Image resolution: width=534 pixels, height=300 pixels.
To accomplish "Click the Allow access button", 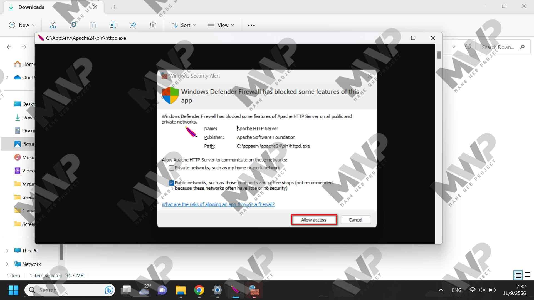I will 314,220.
